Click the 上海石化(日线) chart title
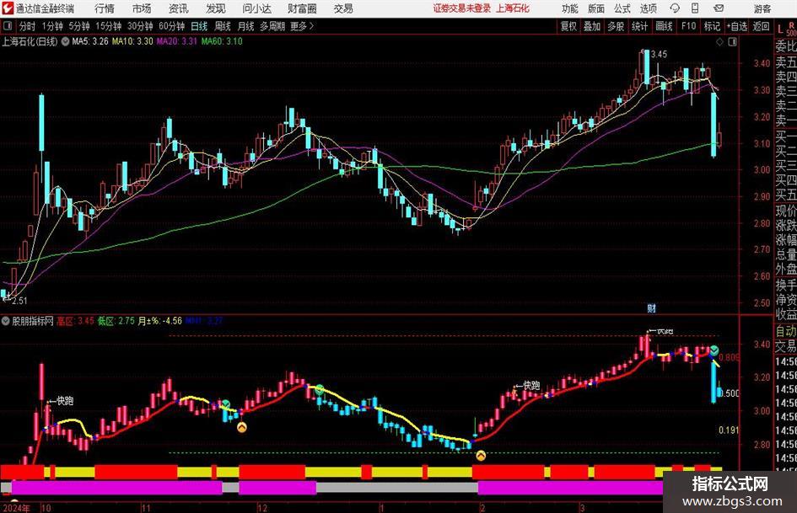797x513 pixels. tap(30, 41)
